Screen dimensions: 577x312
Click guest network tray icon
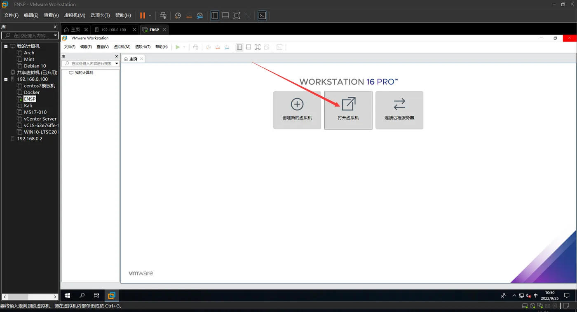[521, 296]
